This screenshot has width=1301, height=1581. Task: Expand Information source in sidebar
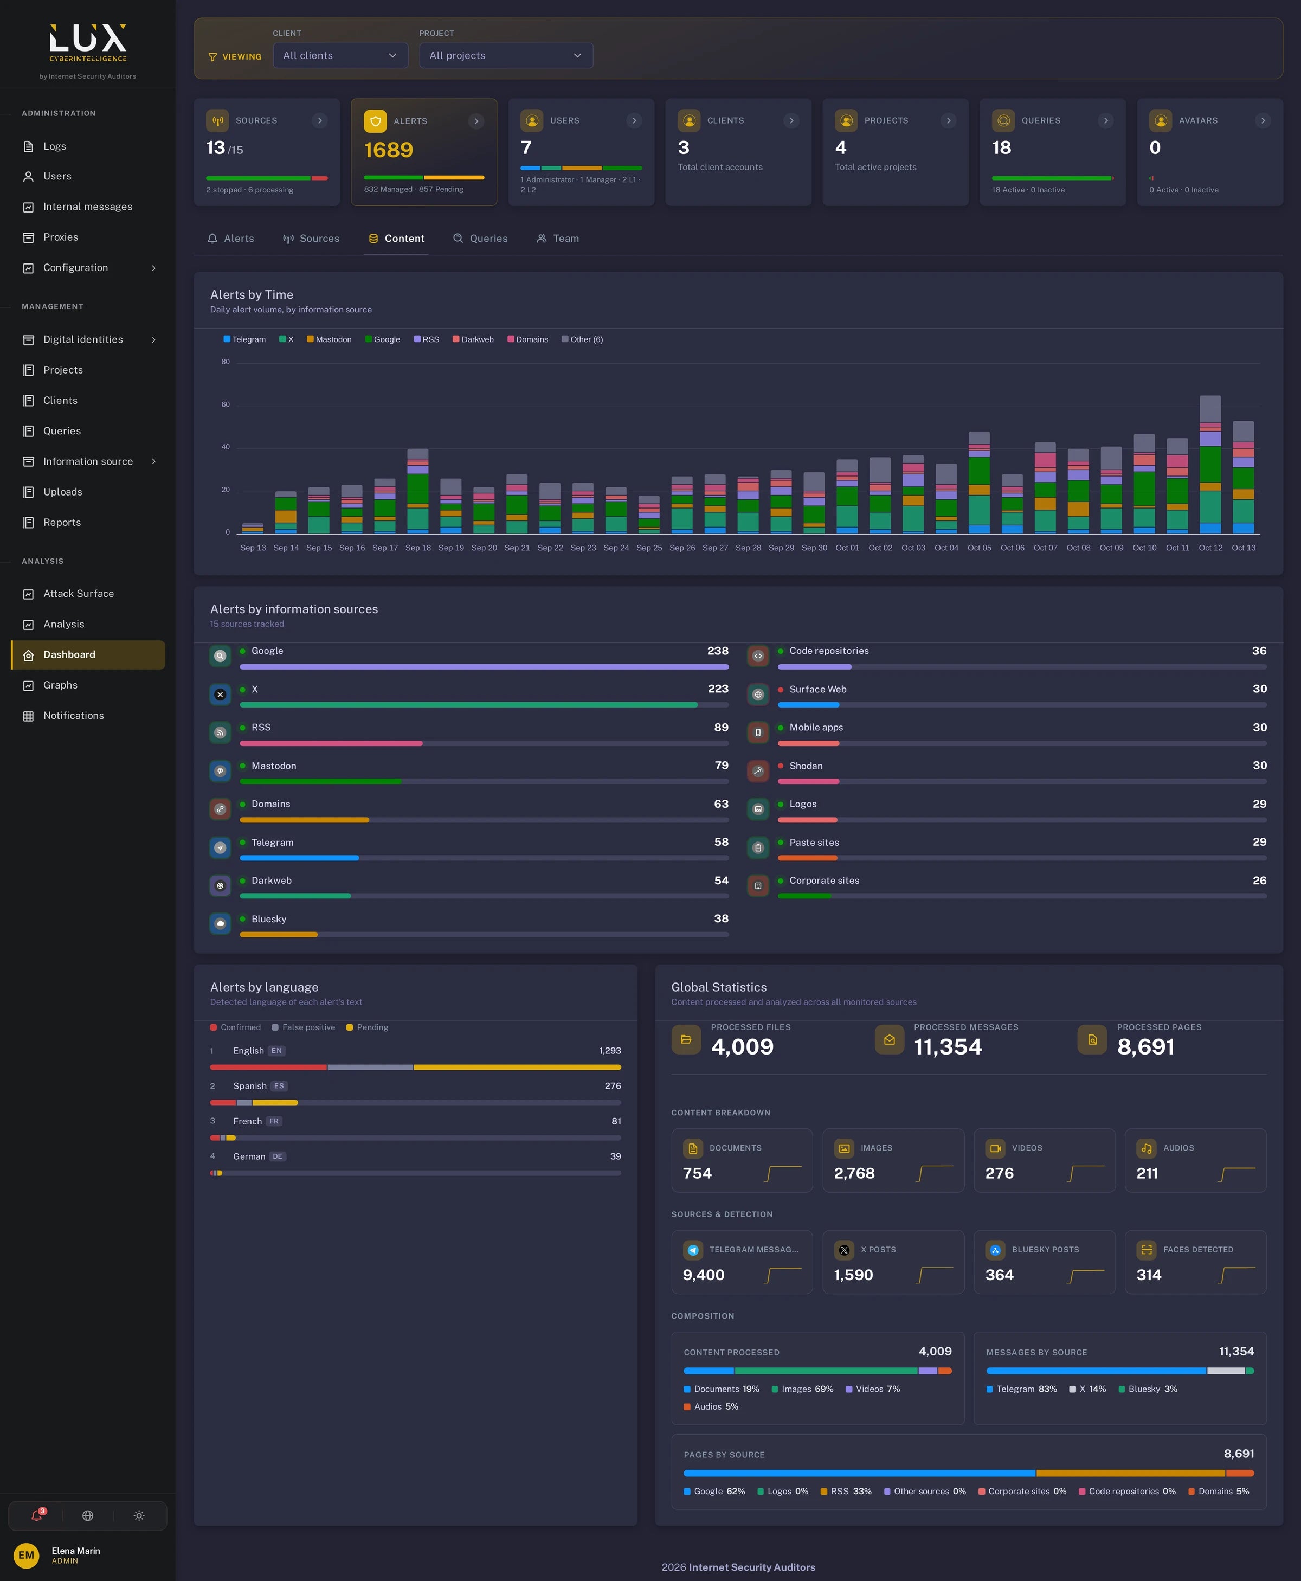88,462
